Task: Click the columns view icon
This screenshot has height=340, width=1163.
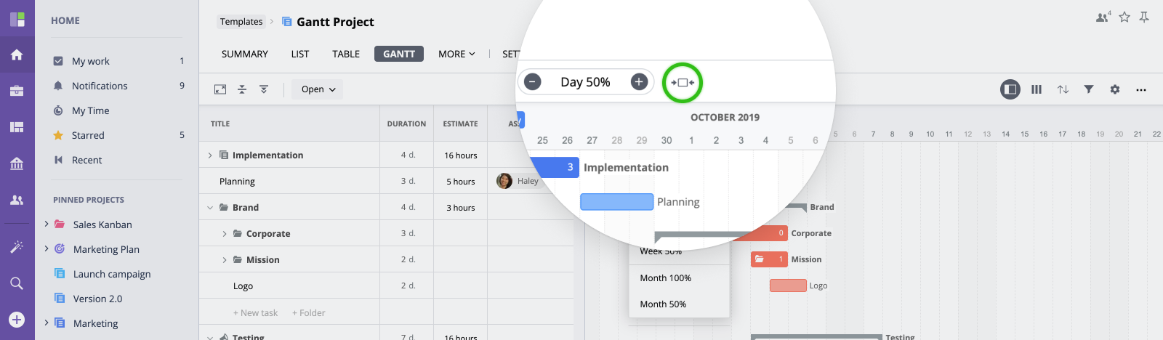Action: [1037, 89]
